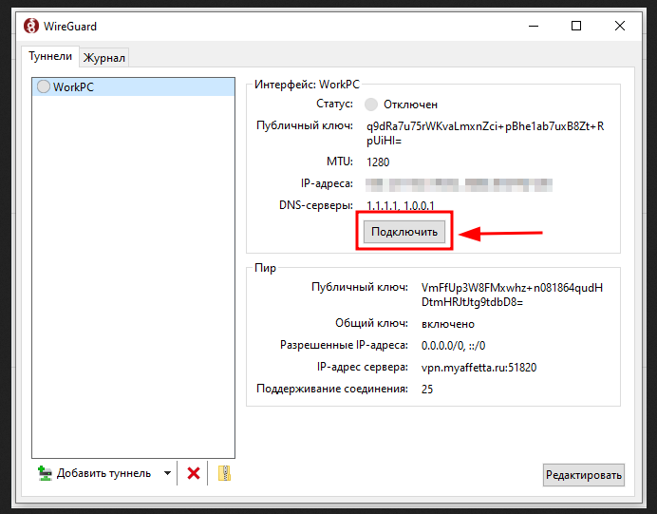Expand the Добавить туннель dropdown arrow
The width and height of the screenshot is (657, 514).
(167, 473)
